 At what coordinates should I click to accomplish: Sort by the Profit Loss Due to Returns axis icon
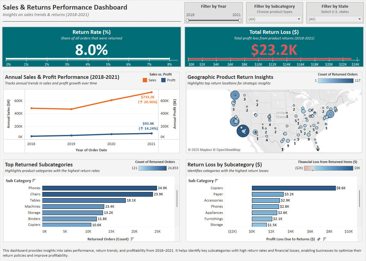(324, 239)
